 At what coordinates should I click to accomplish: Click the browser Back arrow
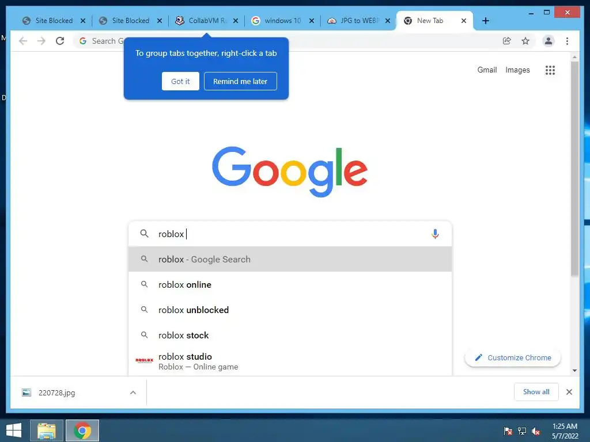click(23, 41)
